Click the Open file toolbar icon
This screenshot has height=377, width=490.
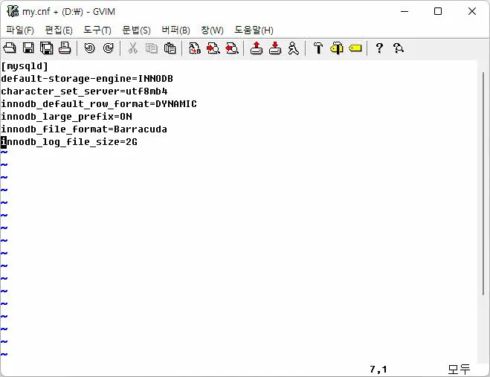(x=10, y=48)
